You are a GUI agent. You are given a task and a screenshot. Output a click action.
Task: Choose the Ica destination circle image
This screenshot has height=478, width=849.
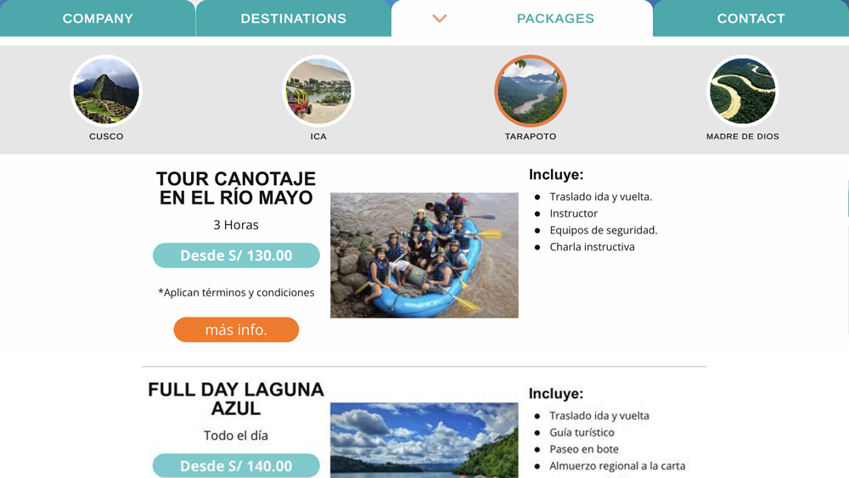(318, 91)
